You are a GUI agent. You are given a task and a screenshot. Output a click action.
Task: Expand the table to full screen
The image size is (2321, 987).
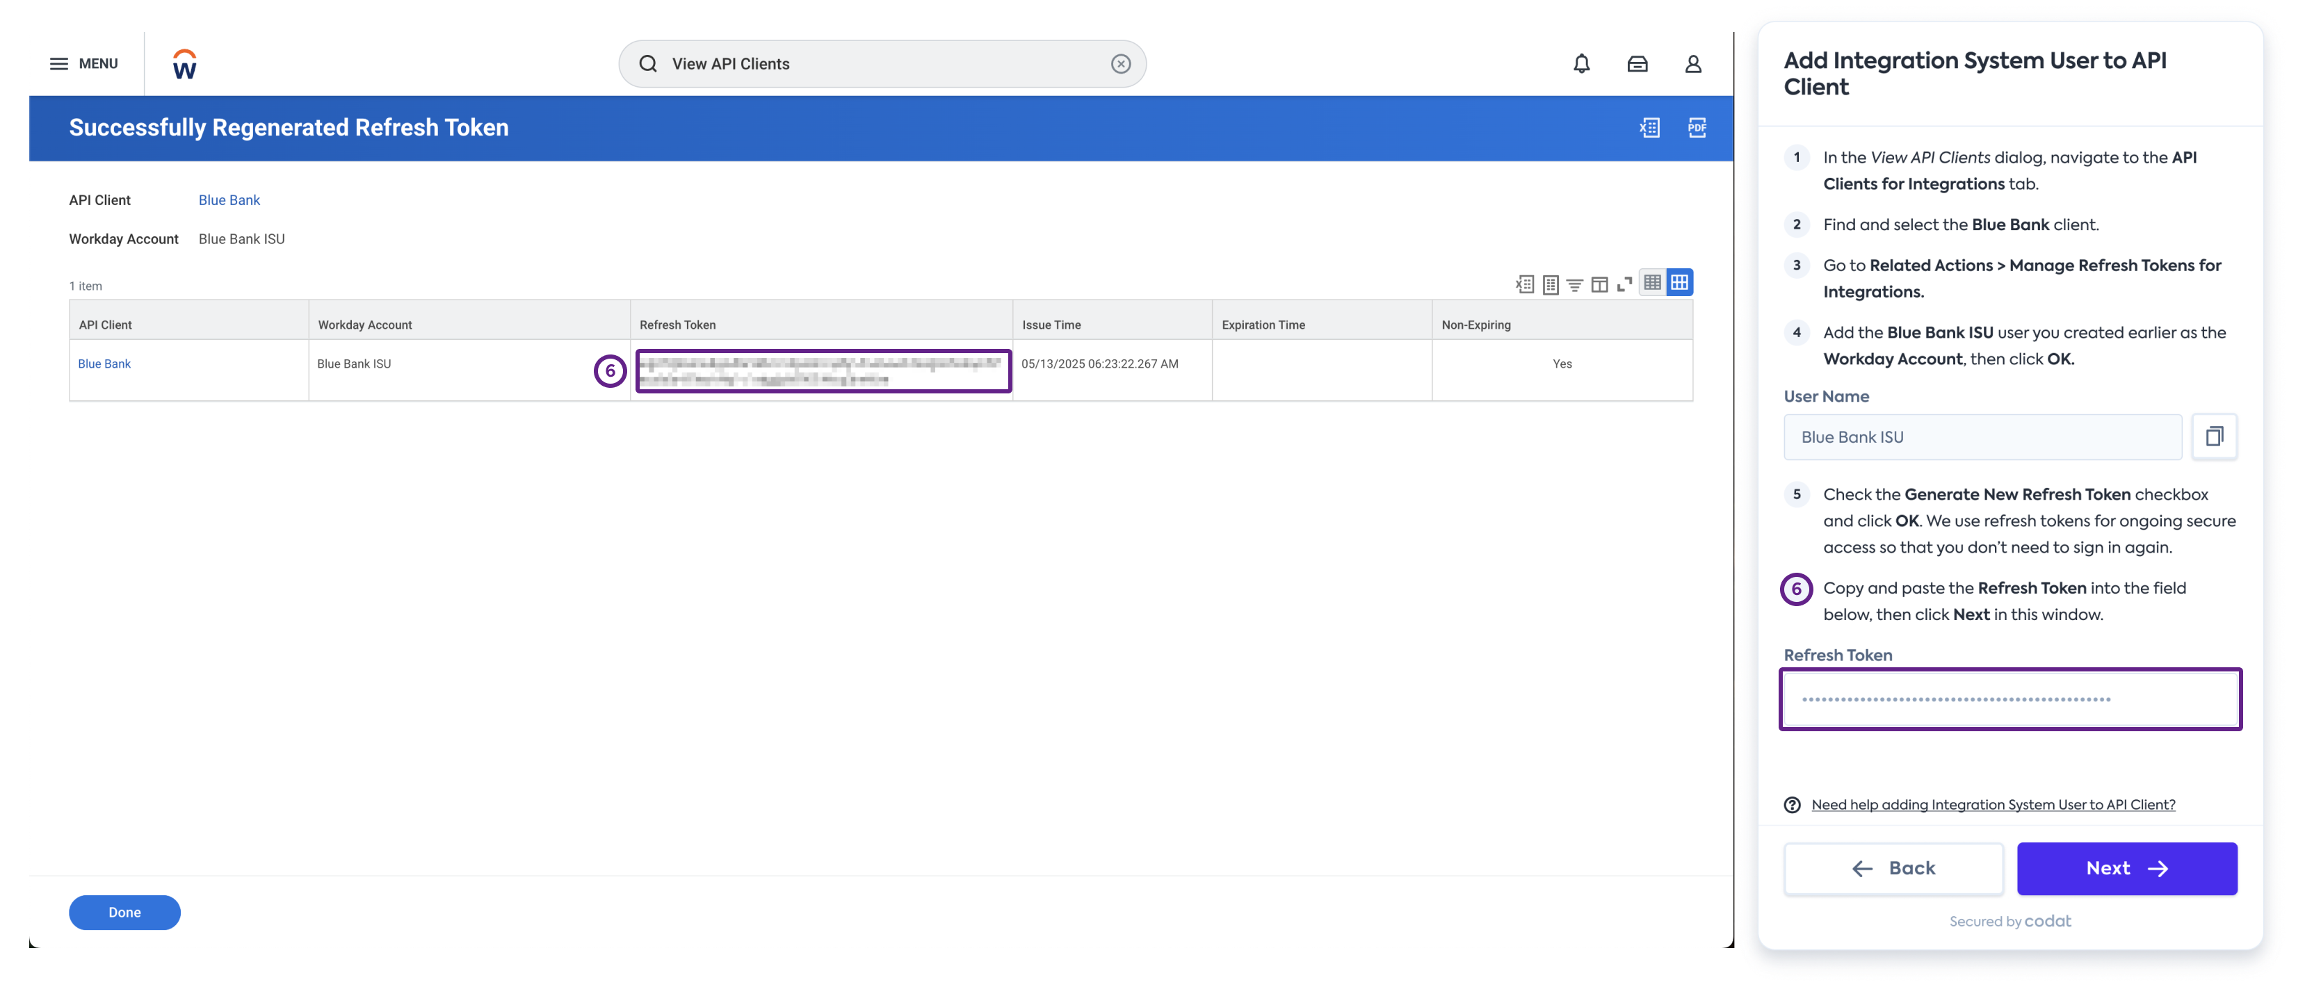[1624, 283]
